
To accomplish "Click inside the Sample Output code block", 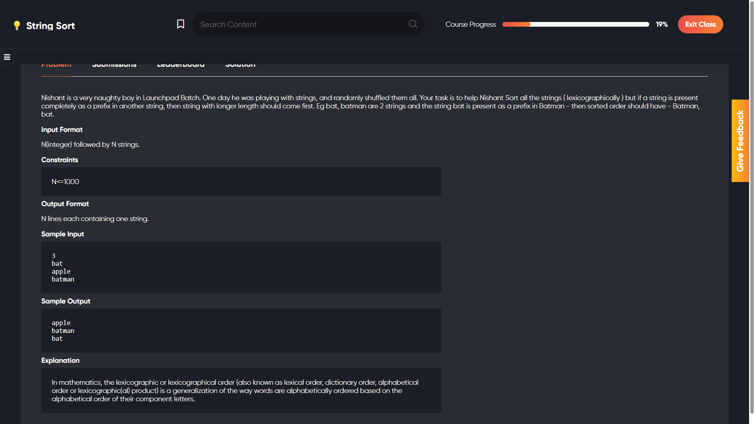I will 241,331.
